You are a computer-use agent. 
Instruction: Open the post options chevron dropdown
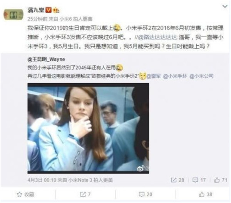(225, 6)
